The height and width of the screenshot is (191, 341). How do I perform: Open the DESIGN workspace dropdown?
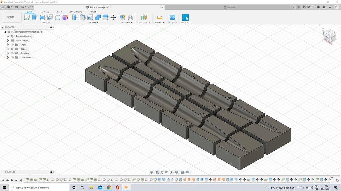tap(12, 17)
